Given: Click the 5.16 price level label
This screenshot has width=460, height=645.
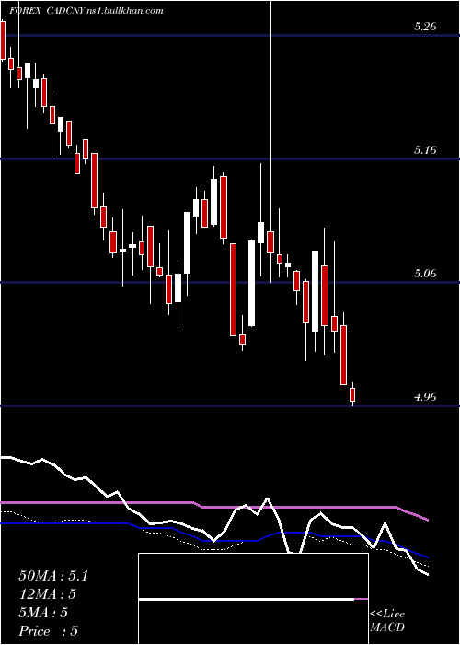Looking at the screenshot, I should pyautogui.click(x=424, y=150).
